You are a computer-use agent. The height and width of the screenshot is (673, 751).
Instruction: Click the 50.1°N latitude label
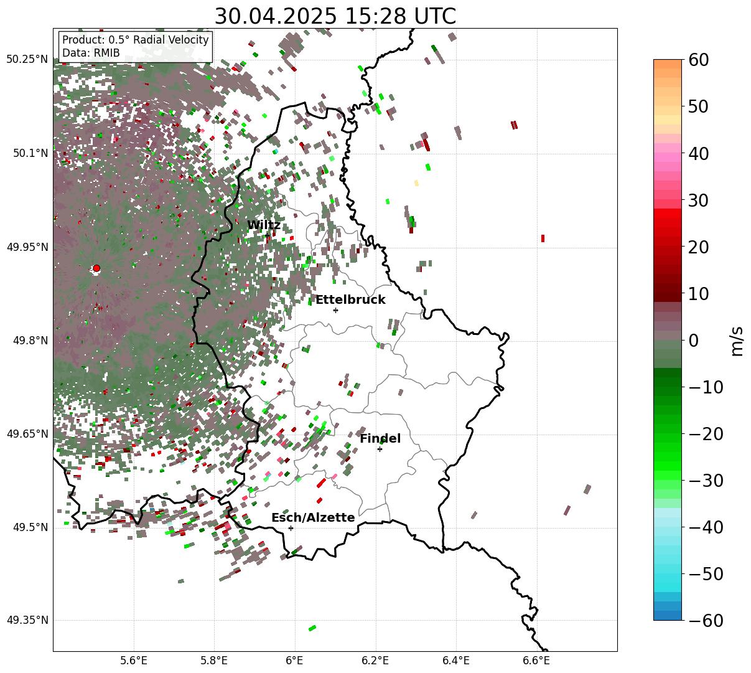click(30, 153)
